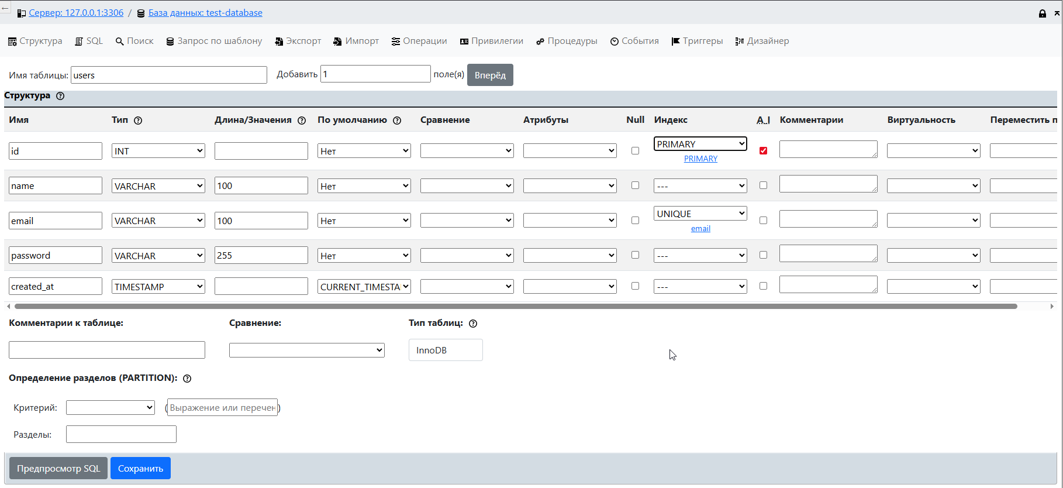Image resolution: width=1063 pixels, height=488 pixels.
Task: Click the help icon beside Тип column header
Action: (138, 121)
